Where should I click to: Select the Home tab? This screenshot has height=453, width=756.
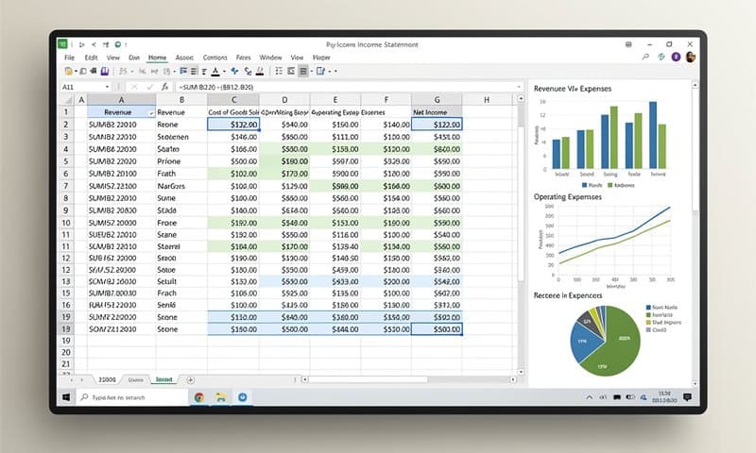point(157,58)
